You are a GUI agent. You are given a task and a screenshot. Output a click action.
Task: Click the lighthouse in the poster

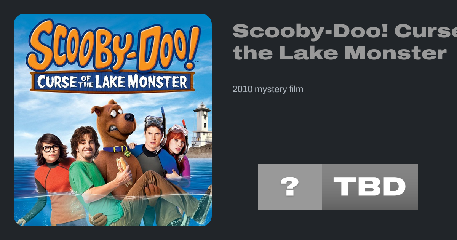(x=201, y=124)
